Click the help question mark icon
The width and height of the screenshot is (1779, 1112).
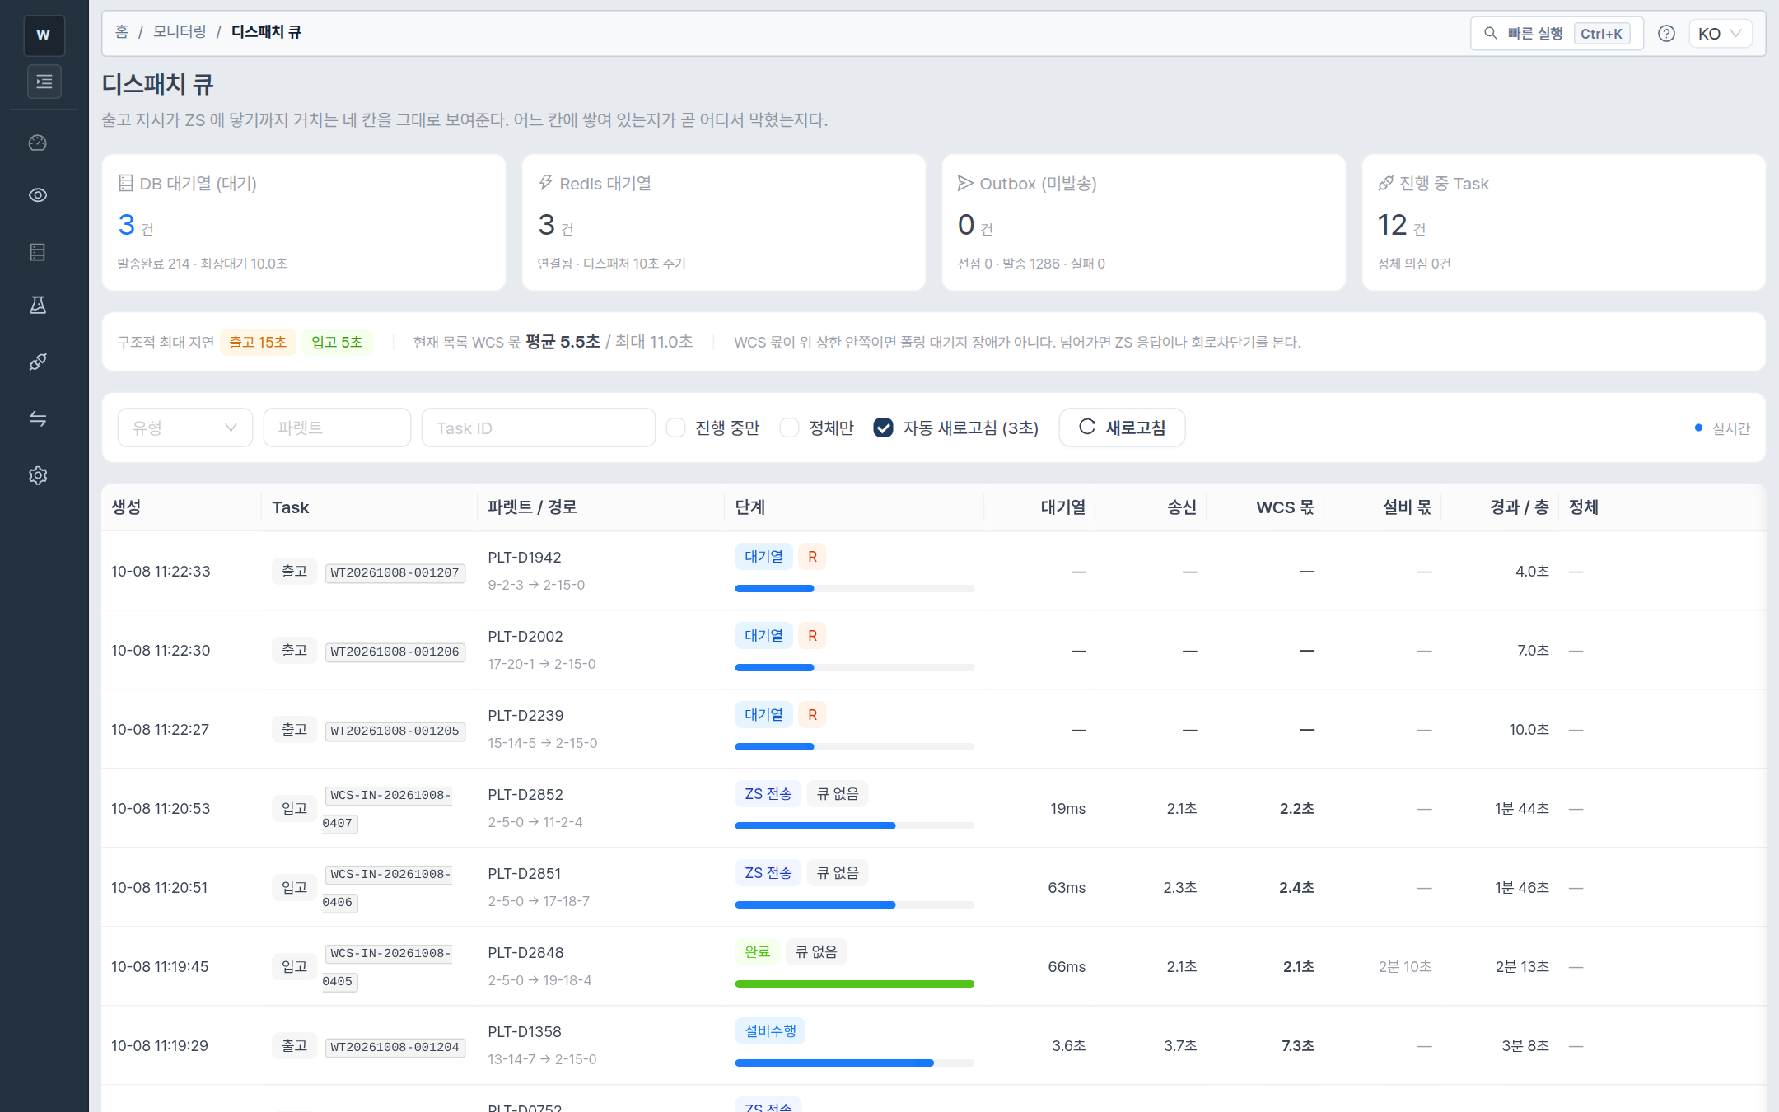pos(1666,34)
